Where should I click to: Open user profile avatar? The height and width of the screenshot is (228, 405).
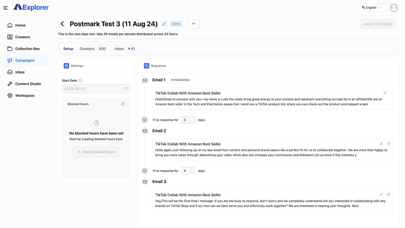click(394, 7)
